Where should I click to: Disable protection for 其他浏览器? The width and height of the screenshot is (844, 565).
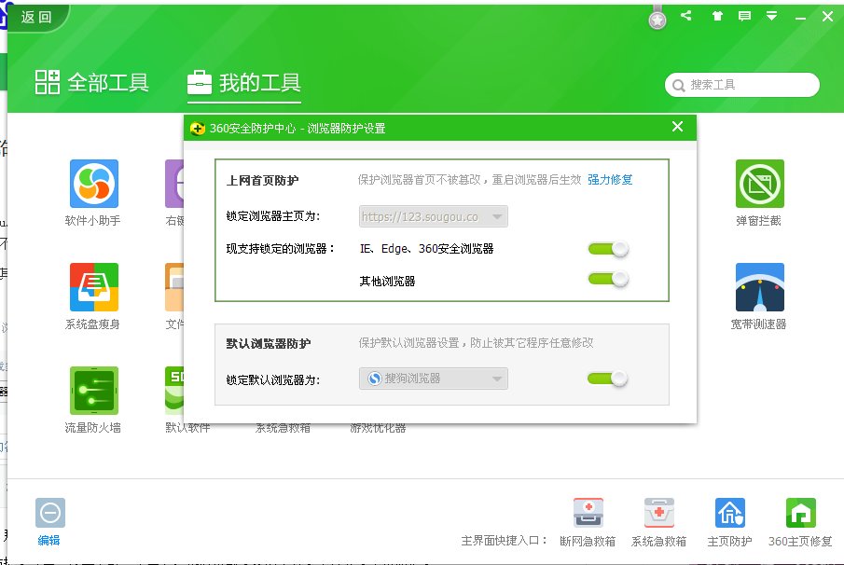point(607,279)
